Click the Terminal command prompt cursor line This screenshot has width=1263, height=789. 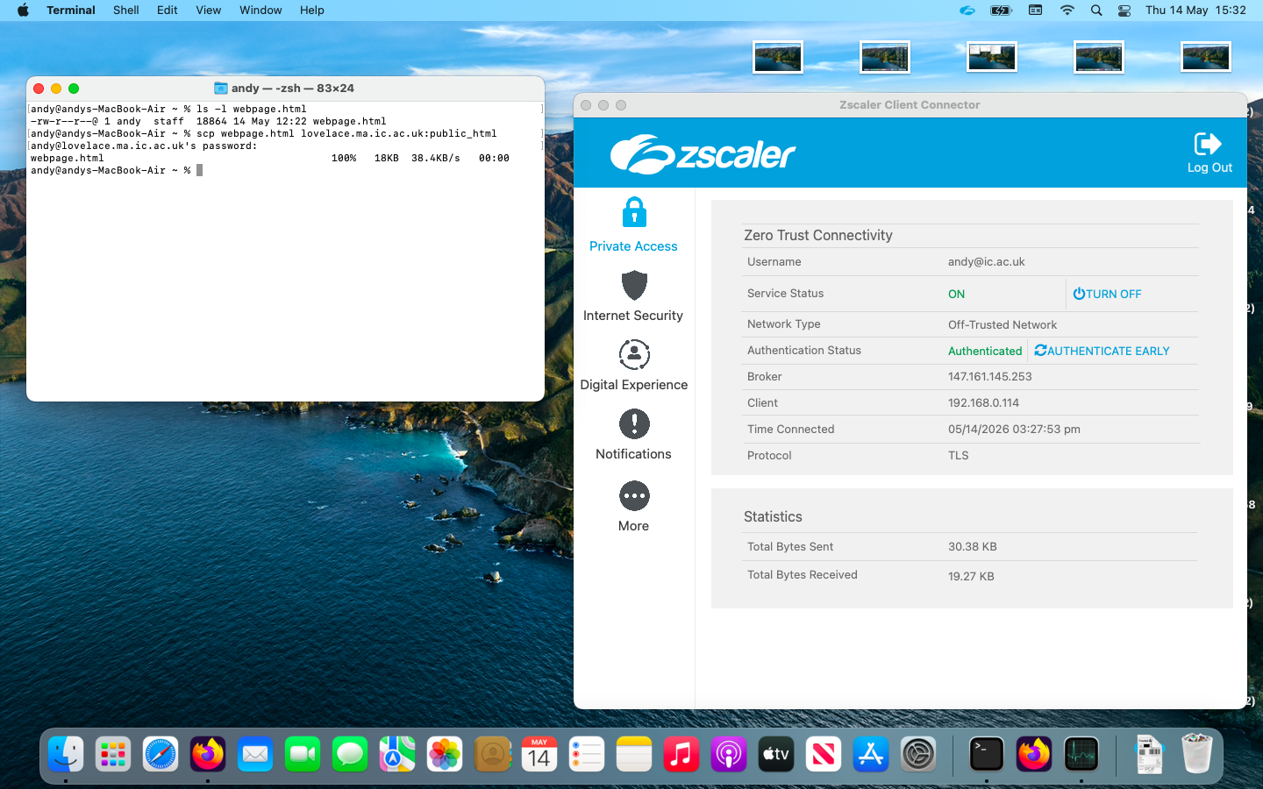coord(117,170)
